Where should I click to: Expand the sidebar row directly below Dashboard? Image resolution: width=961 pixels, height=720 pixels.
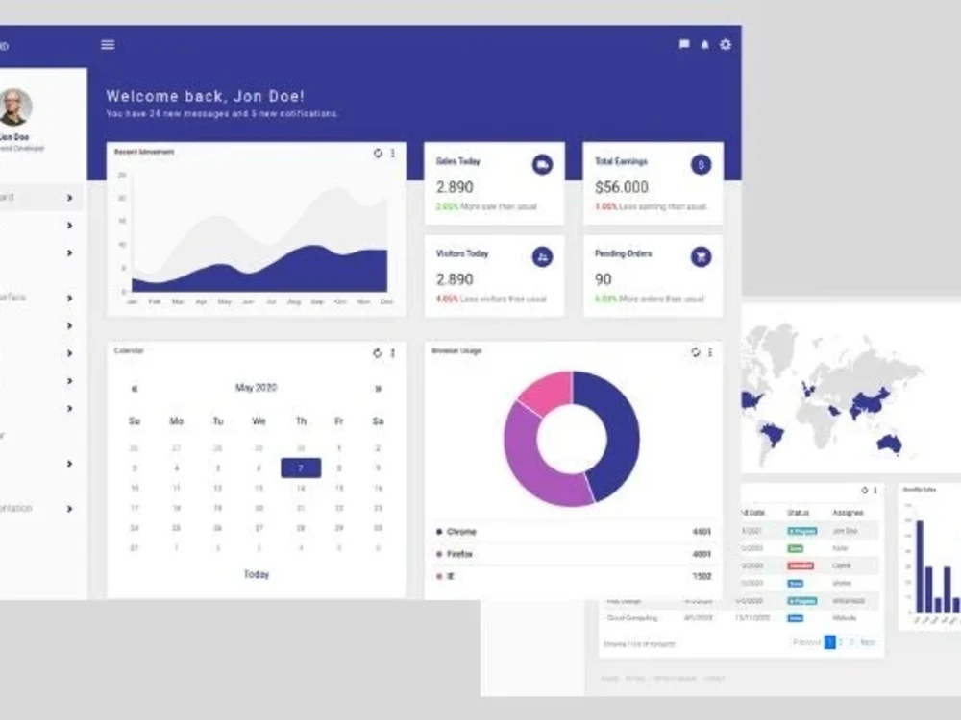click(69, 226)
